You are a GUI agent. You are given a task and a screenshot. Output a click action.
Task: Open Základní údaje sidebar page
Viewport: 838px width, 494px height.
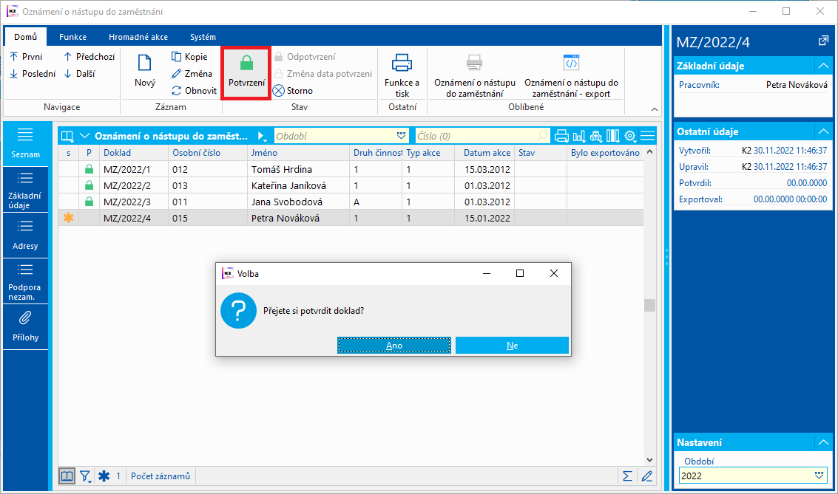(x=25, y=189)
